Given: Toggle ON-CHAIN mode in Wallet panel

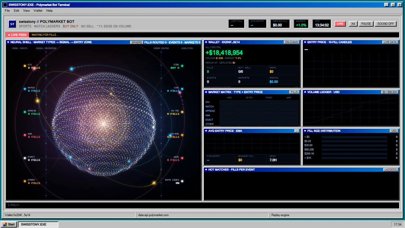Looking at the screenshot, I should tap(291, 42).
